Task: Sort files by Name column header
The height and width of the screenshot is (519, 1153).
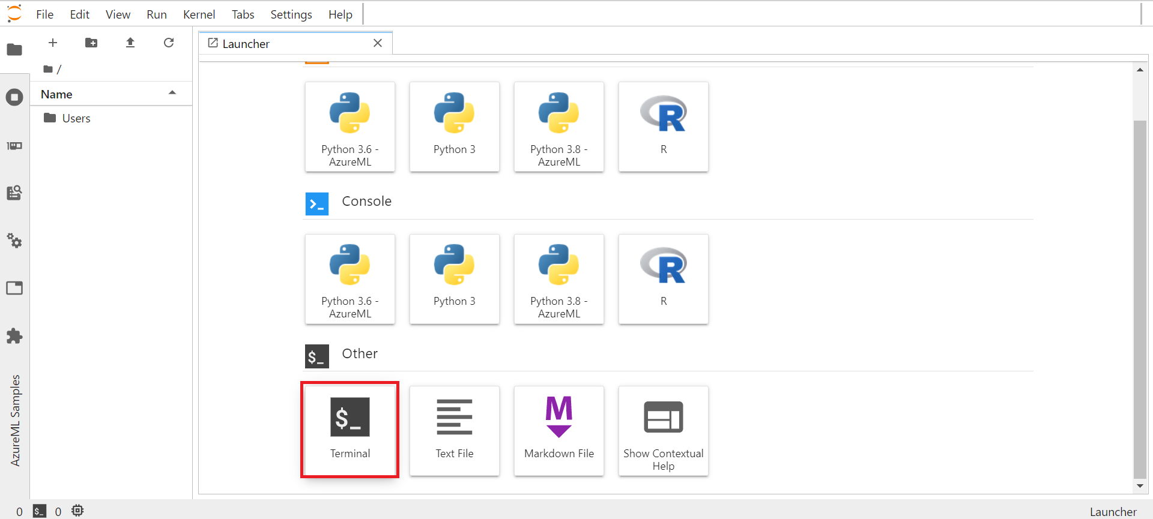Action: pos(111,94)
